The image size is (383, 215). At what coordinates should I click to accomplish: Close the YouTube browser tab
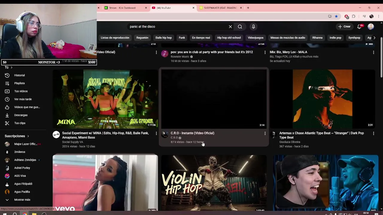193,8
